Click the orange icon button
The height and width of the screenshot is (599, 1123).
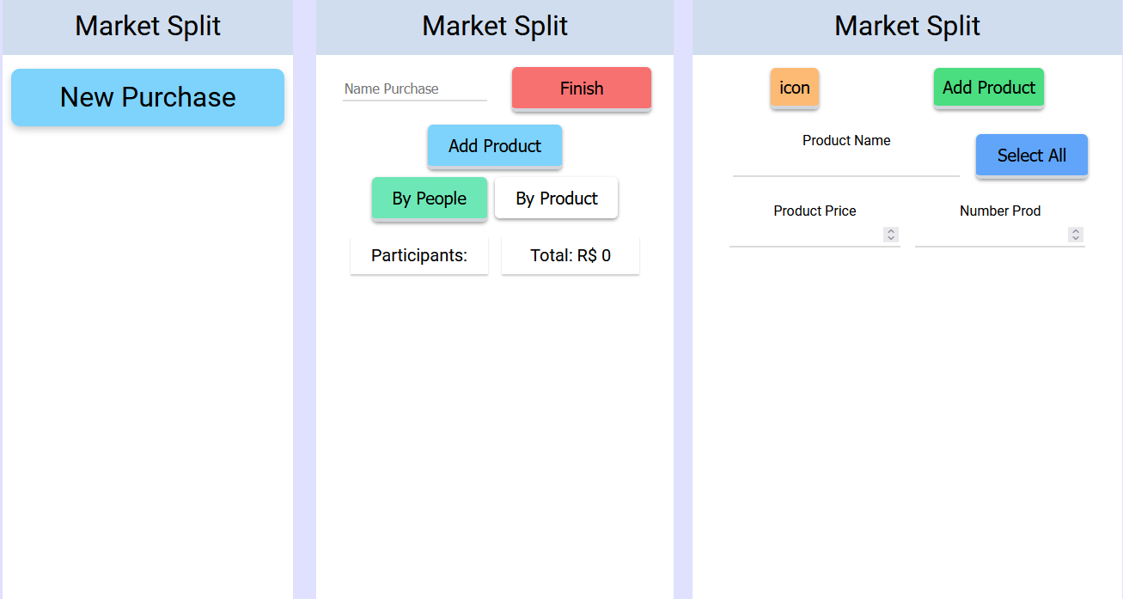click(794, 88)
